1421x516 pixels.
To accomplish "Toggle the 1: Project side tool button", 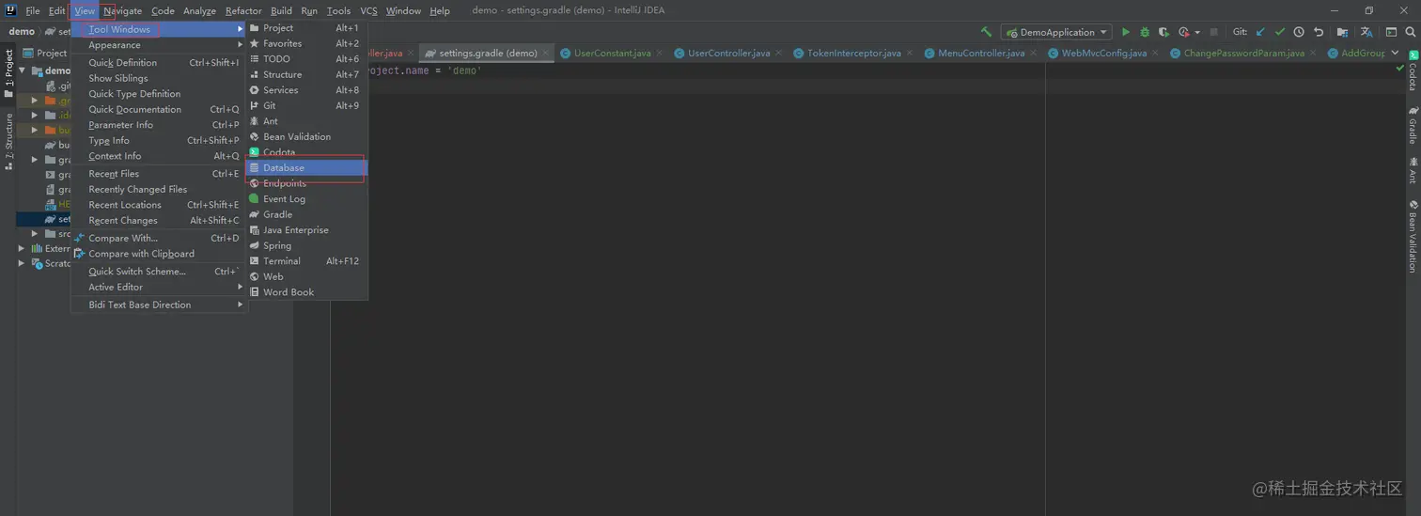I will pyautogui.click(x=8, y=71).
